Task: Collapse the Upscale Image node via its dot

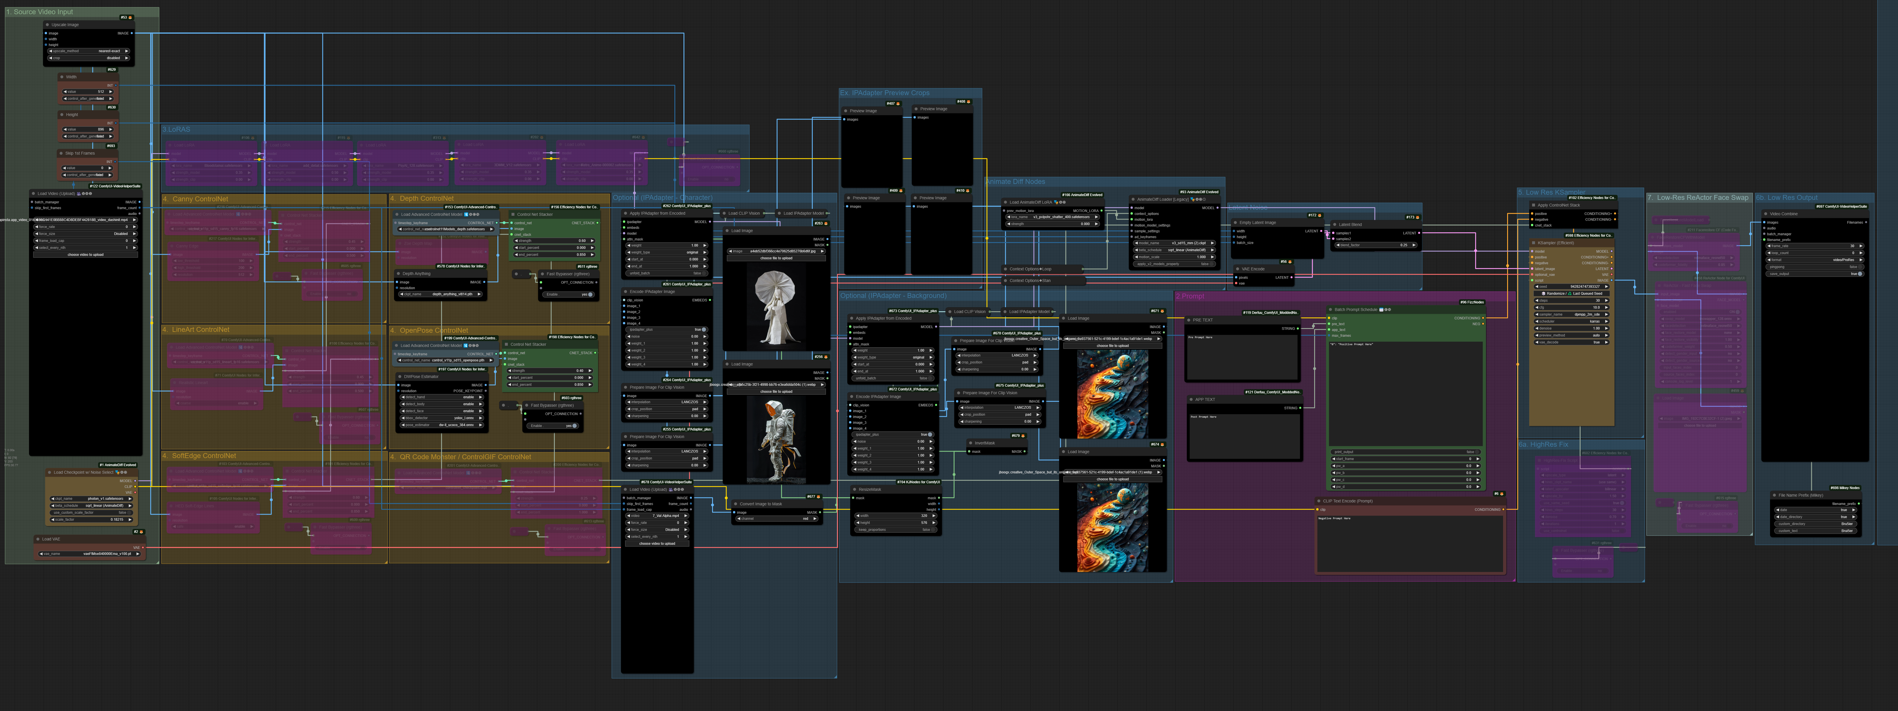Action: tap(47, 24)
